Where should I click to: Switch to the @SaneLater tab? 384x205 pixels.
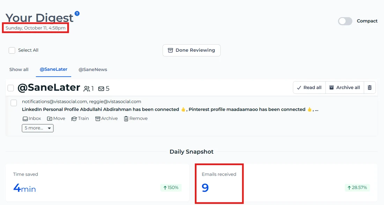point(53,70)
